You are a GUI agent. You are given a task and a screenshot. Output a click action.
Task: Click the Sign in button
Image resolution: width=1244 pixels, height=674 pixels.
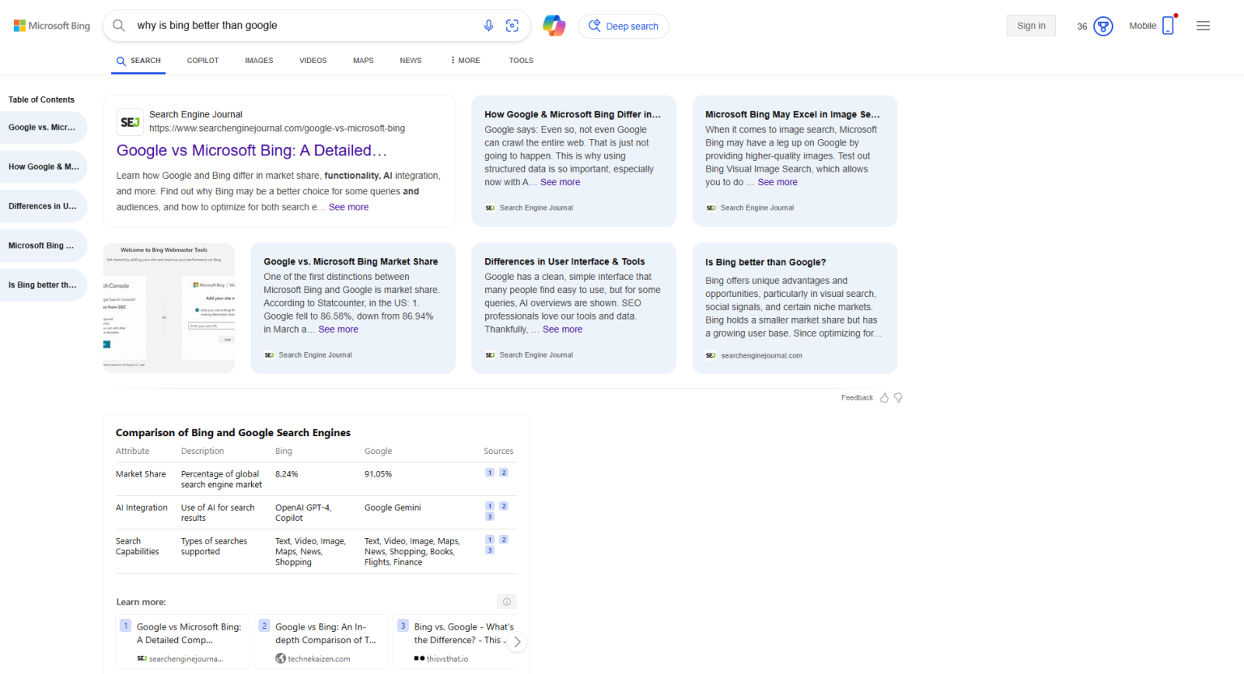(1031, 26)
